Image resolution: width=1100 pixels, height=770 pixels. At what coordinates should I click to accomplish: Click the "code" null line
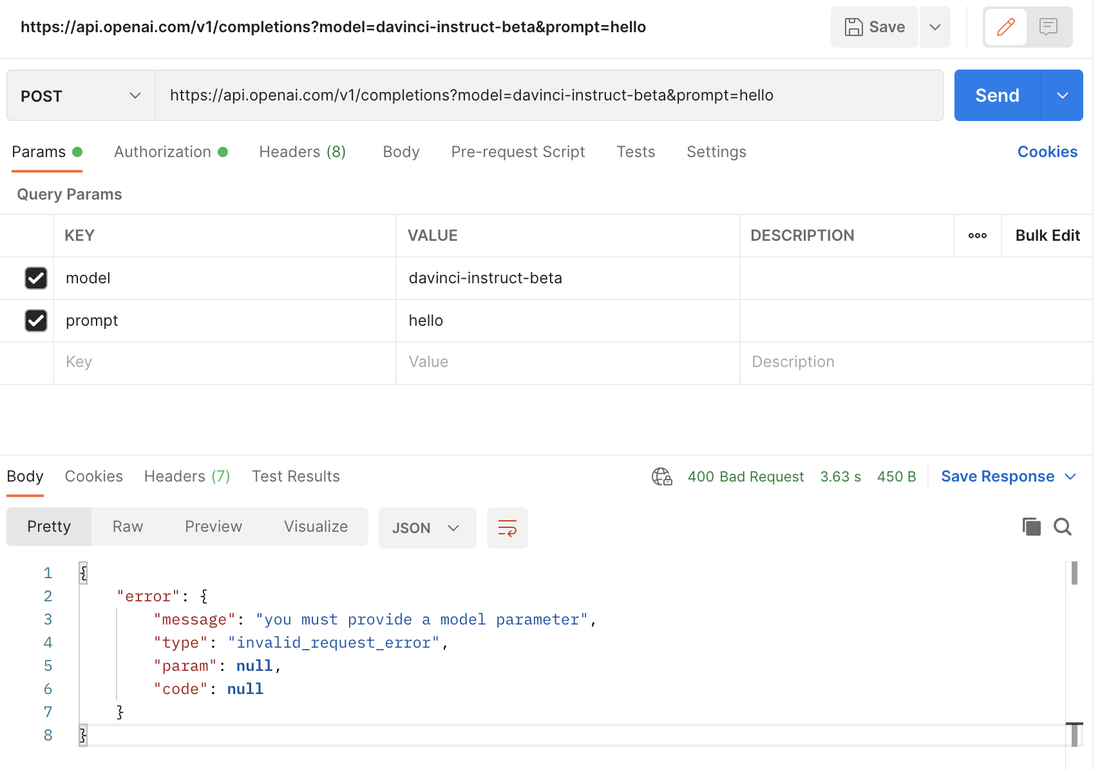[209, 689]
